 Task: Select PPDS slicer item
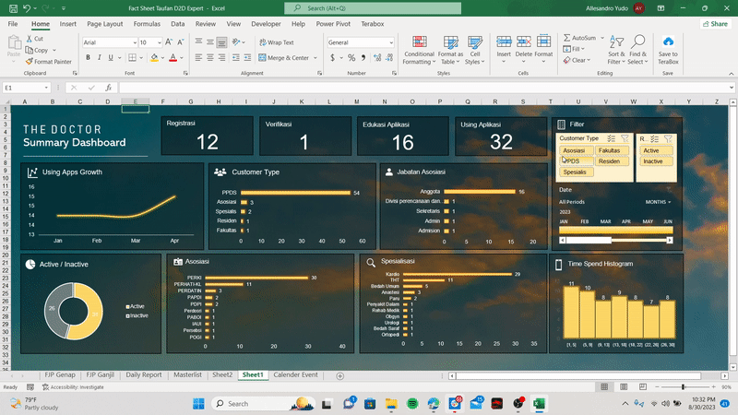pyautogui.click(x=576, y=160)
